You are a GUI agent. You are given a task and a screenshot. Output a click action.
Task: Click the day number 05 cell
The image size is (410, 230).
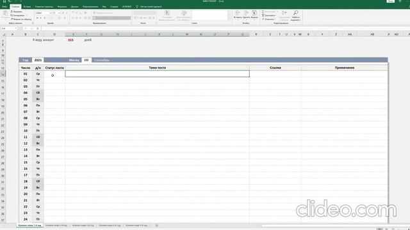(x=26, y=99)
